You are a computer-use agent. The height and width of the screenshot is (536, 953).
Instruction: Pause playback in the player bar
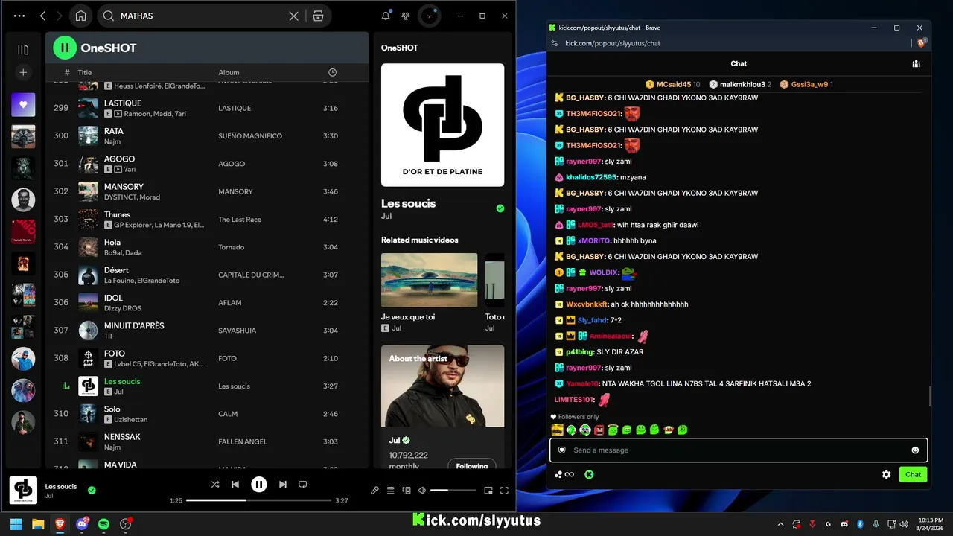[x=259, y=485]
